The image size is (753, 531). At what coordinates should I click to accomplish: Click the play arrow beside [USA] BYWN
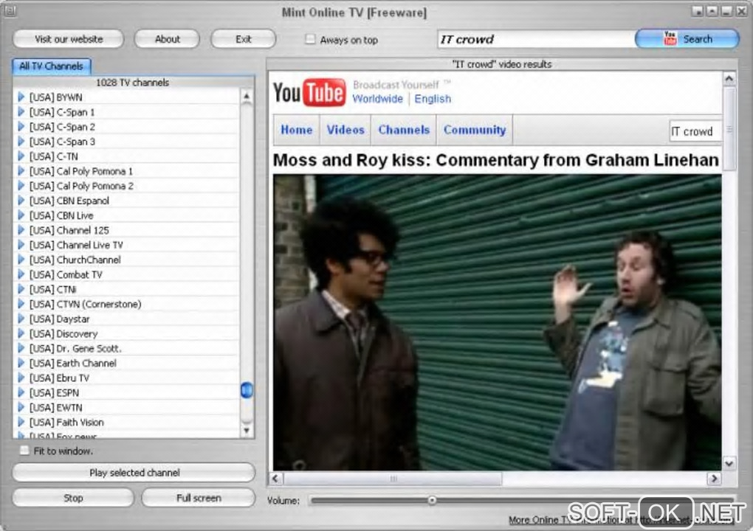[21, 97]
